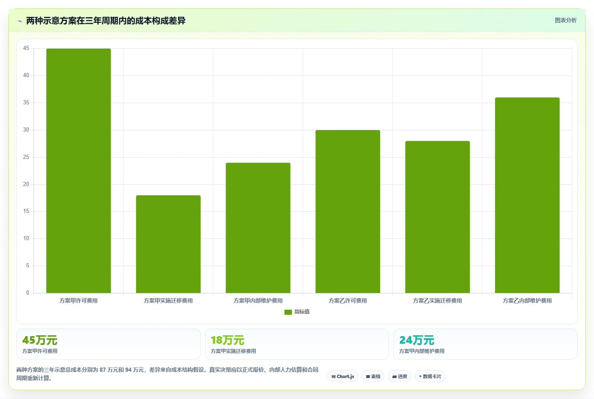Select the 方案甲实施迁移费用 bar
Viewport: 594px width, 399px height.
coord(168,244)
